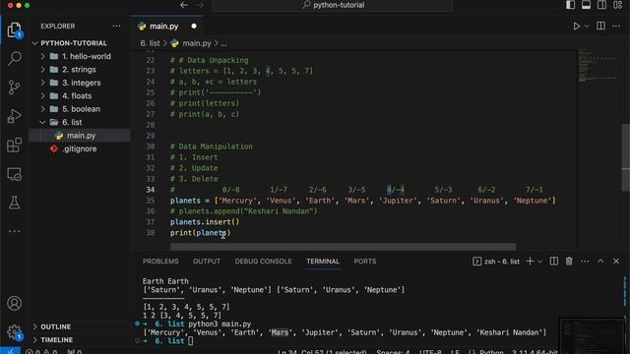The width and height of the screenshot is (630, 354).
Task: Open the terminal launch profile dropdown
Action: click(540, 262)
